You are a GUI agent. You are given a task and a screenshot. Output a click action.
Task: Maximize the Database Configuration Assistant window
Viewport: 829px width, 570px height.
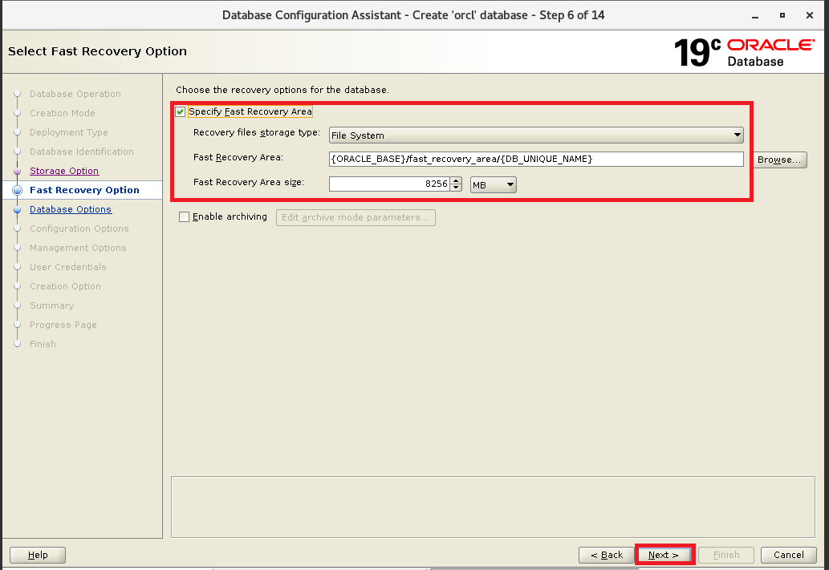782,15
